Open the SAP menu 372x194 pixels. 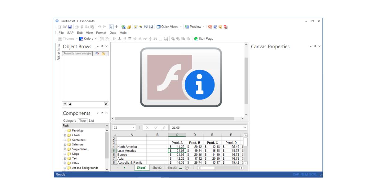point(70,33)
